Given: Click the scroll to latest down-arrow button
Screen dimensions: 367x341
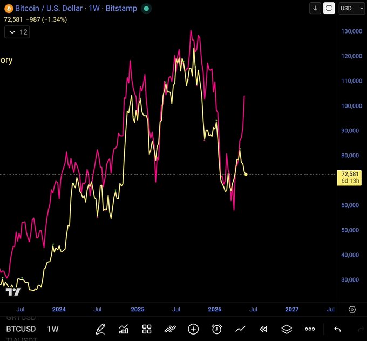Looking at the screenshot, I should pyautogui.click(x=315, y=9).
